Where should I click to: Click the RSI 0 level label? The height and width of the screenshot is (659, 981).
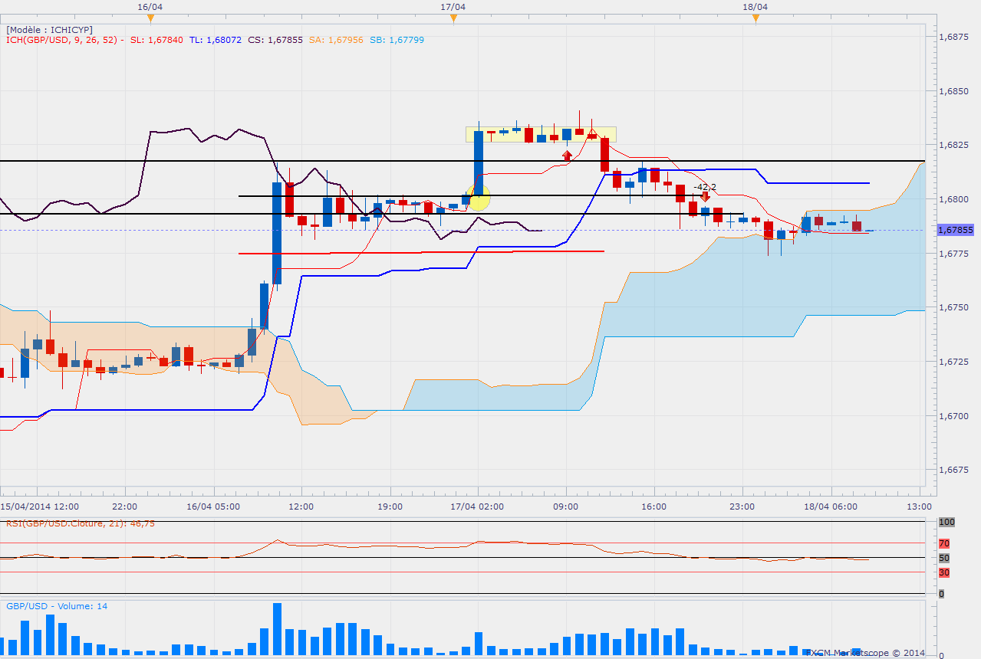(941, 594)
